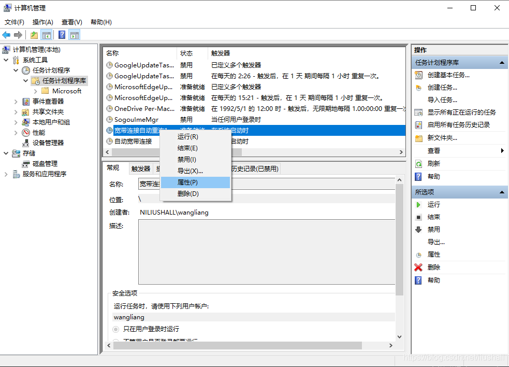509x367 pixels.
Task: Choose 禁用(I) in the context menu
Action: click(195, 160)
